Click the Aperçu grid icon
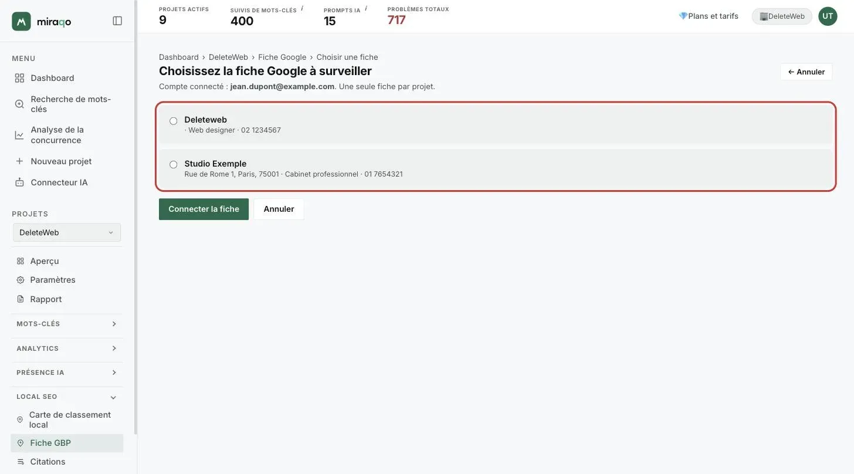 pos(21,261)
